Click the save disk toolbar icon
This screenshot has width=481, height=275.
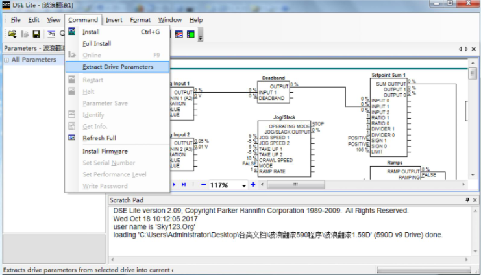36,34
